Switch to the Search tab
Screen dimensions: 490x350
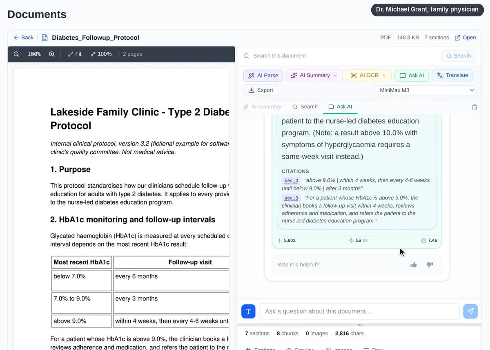[x=305, y=107]
